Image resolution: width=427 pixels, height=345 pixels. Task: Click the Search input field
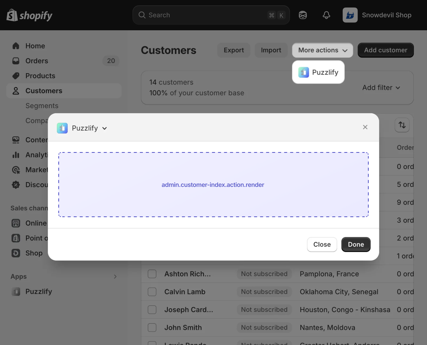pyautogui.click(x=211, y=15)
